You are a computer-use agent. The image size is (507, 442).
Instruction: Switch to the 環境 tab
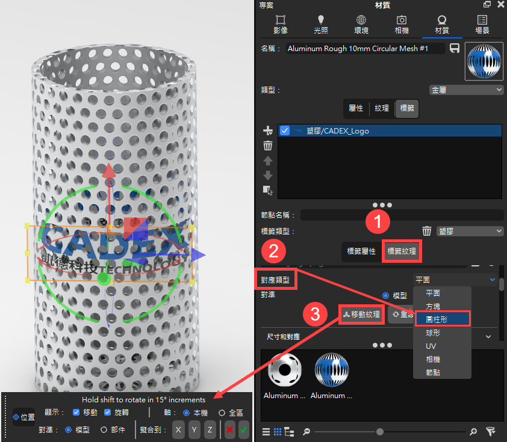361,25
